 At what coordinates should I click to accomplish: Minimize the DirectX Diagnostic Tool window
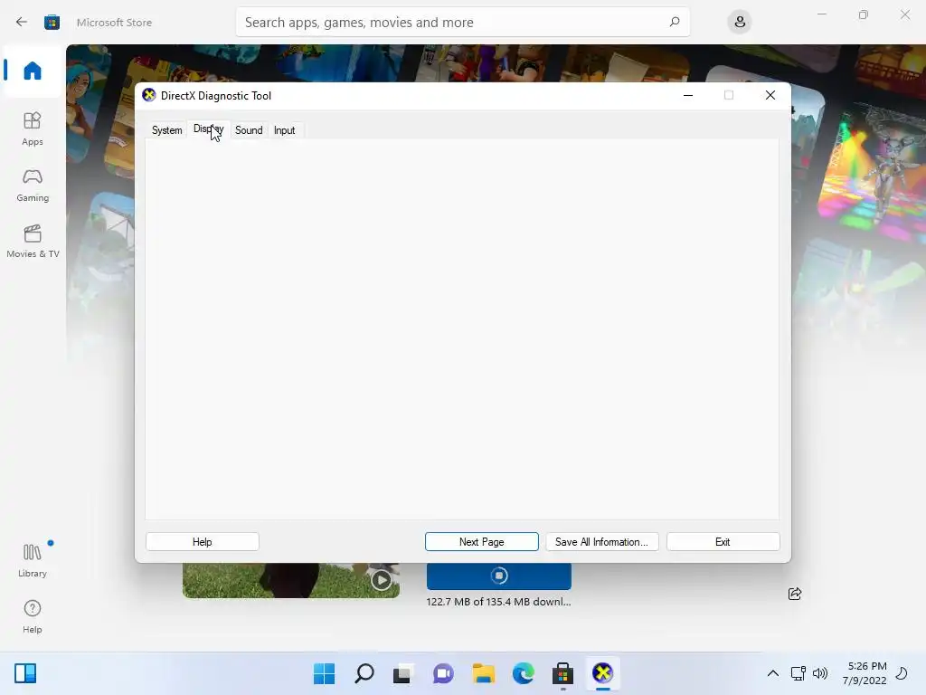[688, 95]
